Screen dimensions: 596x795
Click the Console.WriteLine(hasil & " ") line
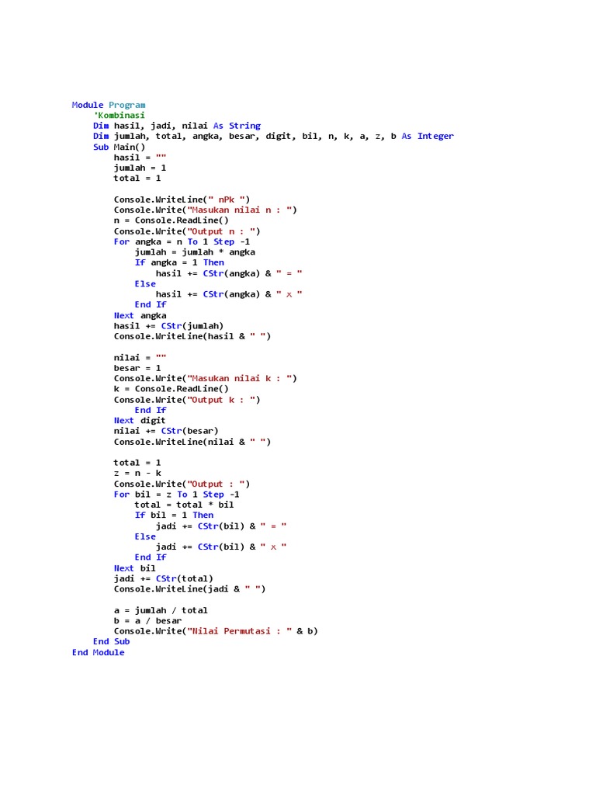[x=192, y=336]
